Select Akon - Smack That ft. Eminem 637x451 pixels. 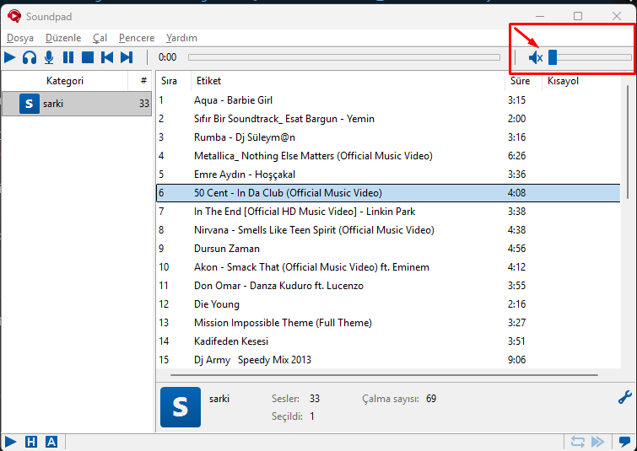click(x=388, y=267)
